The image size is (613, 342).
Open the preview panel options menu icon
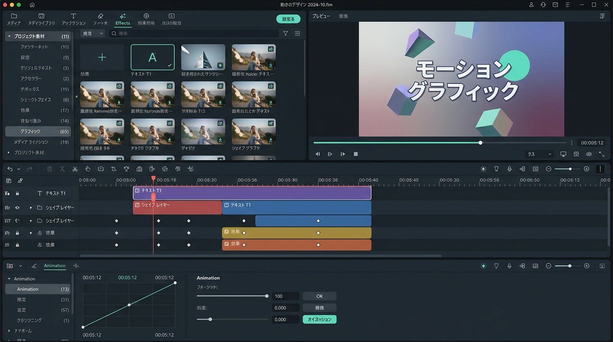(602, 16)
